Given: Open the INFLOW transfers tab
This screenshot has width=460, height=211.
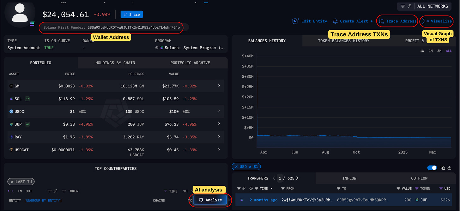Looking at the screenshot, I should 349,178.
